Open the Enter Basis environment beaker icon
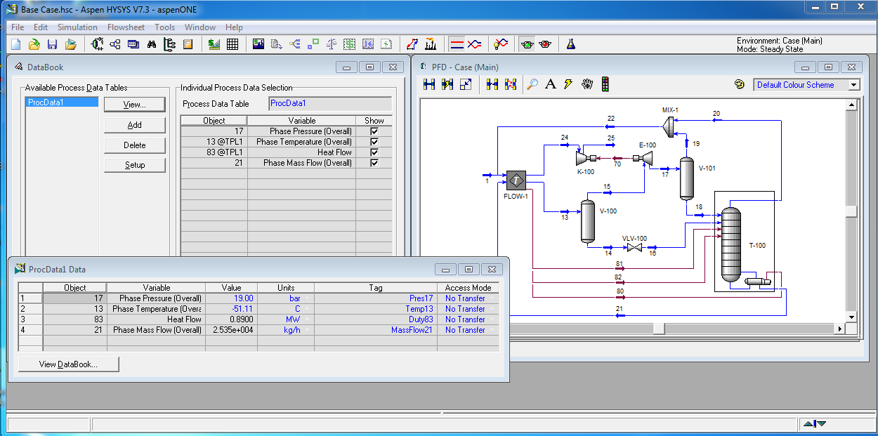 coord(570,44)
